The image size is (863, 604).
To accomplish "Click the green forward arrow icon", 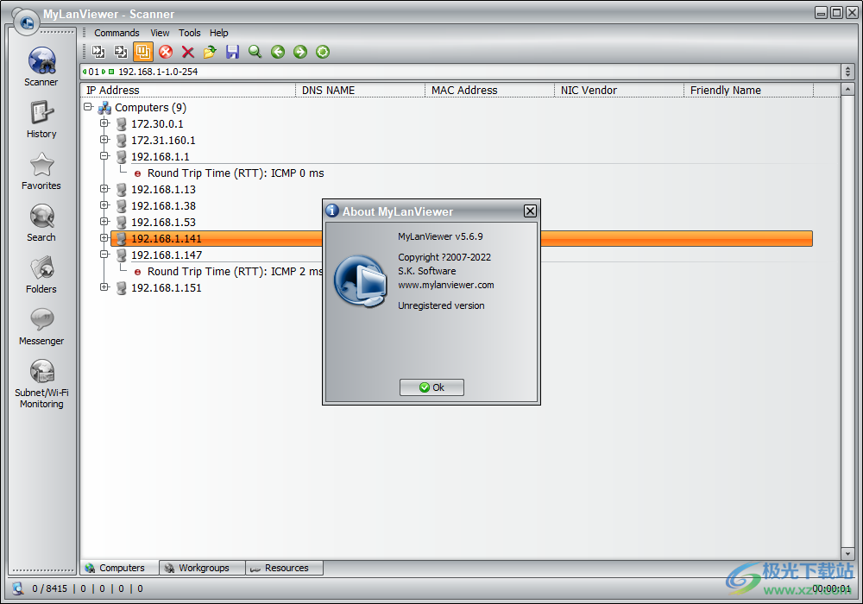I will (x=300, y=52).
